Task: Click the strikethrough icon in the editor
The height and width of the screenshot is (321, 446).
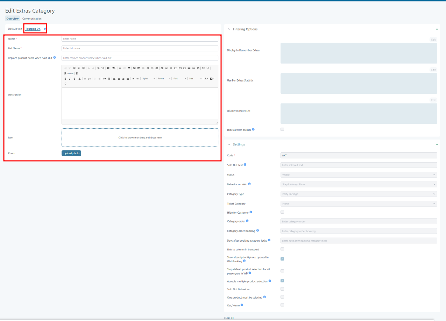Action: coord(75,79)
